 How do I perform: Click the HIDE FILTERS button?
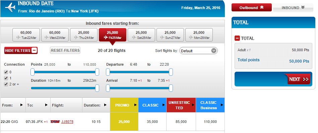(21, 51)
